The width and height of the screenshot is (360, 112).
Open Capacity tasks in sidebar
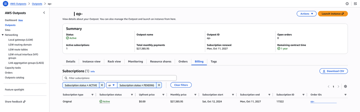pos(13,68)
